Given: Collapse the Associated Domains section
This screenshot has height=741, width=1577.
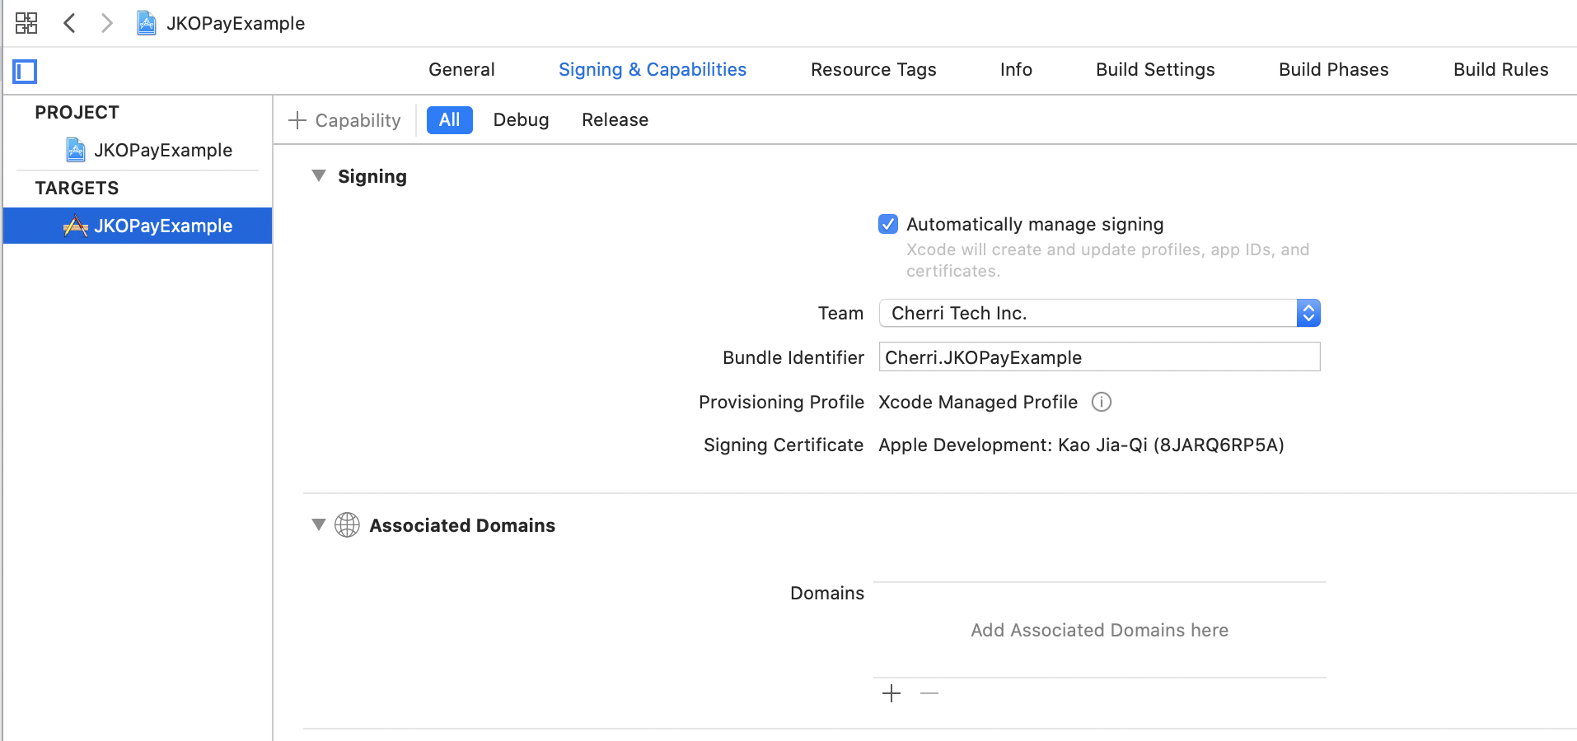Looking at the screenshot, I should pyautogui.click(x=319, y=524).
